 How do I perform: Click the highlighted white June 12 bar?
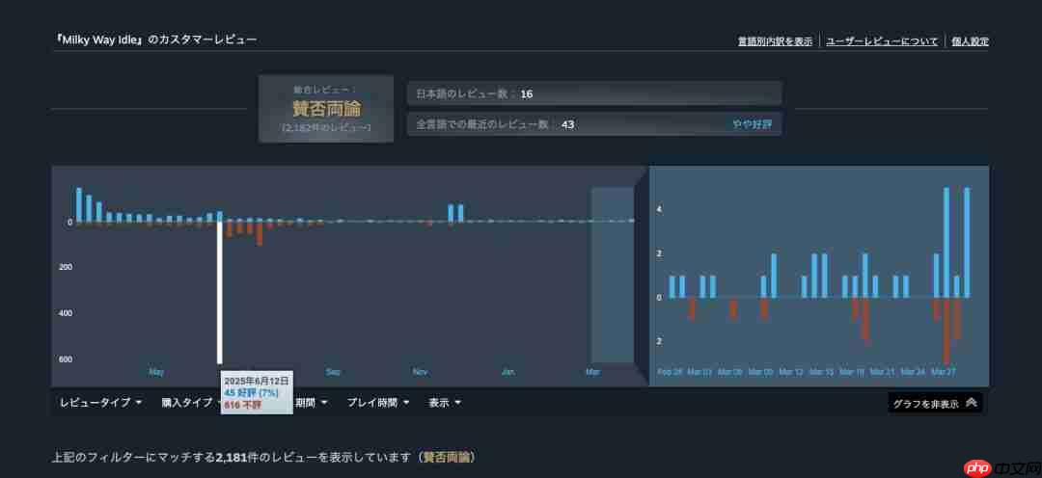220,292
